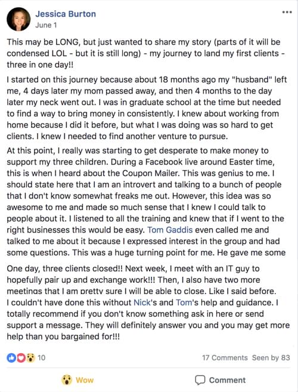This screenshot has width=298, height=392.
Task: Open Tom's tagged profile link
Action: pos(184,303)
